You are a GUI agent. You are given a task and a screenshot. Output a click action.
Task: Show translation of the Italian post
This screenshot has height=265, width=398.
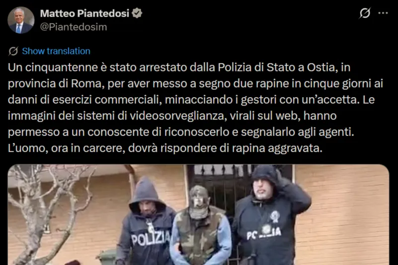pyautogui.click(x=56, y=51)
